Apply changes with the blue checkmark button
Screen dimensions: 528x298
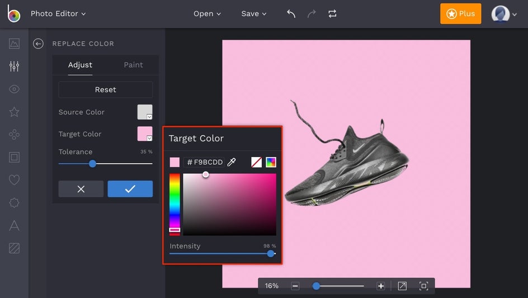[x=130, y=189]
